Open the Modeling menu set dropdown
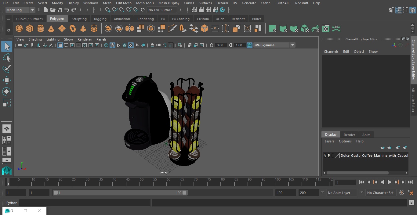 [x=20, y=10]
